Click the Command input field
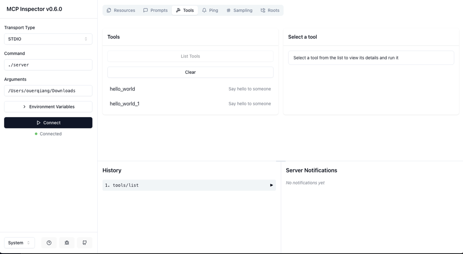The height and width of the screenshot is (254, 463). click(x=48, y=65)
